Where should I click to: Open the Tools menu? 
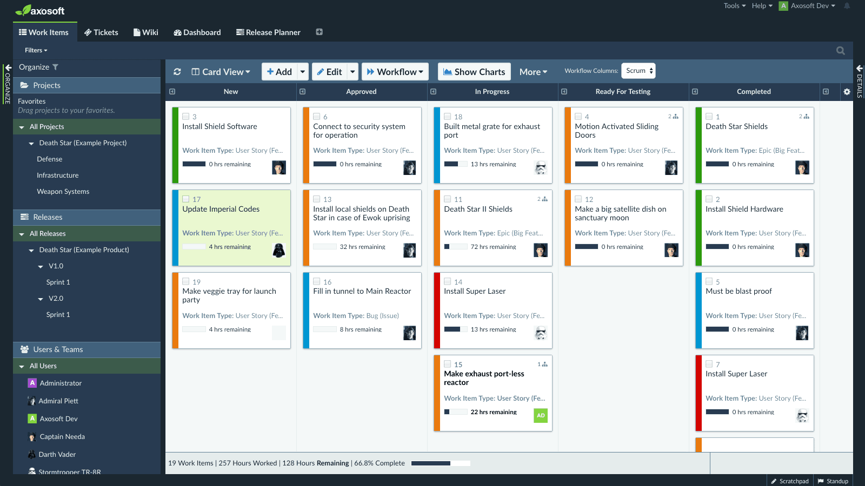[734, 6]
